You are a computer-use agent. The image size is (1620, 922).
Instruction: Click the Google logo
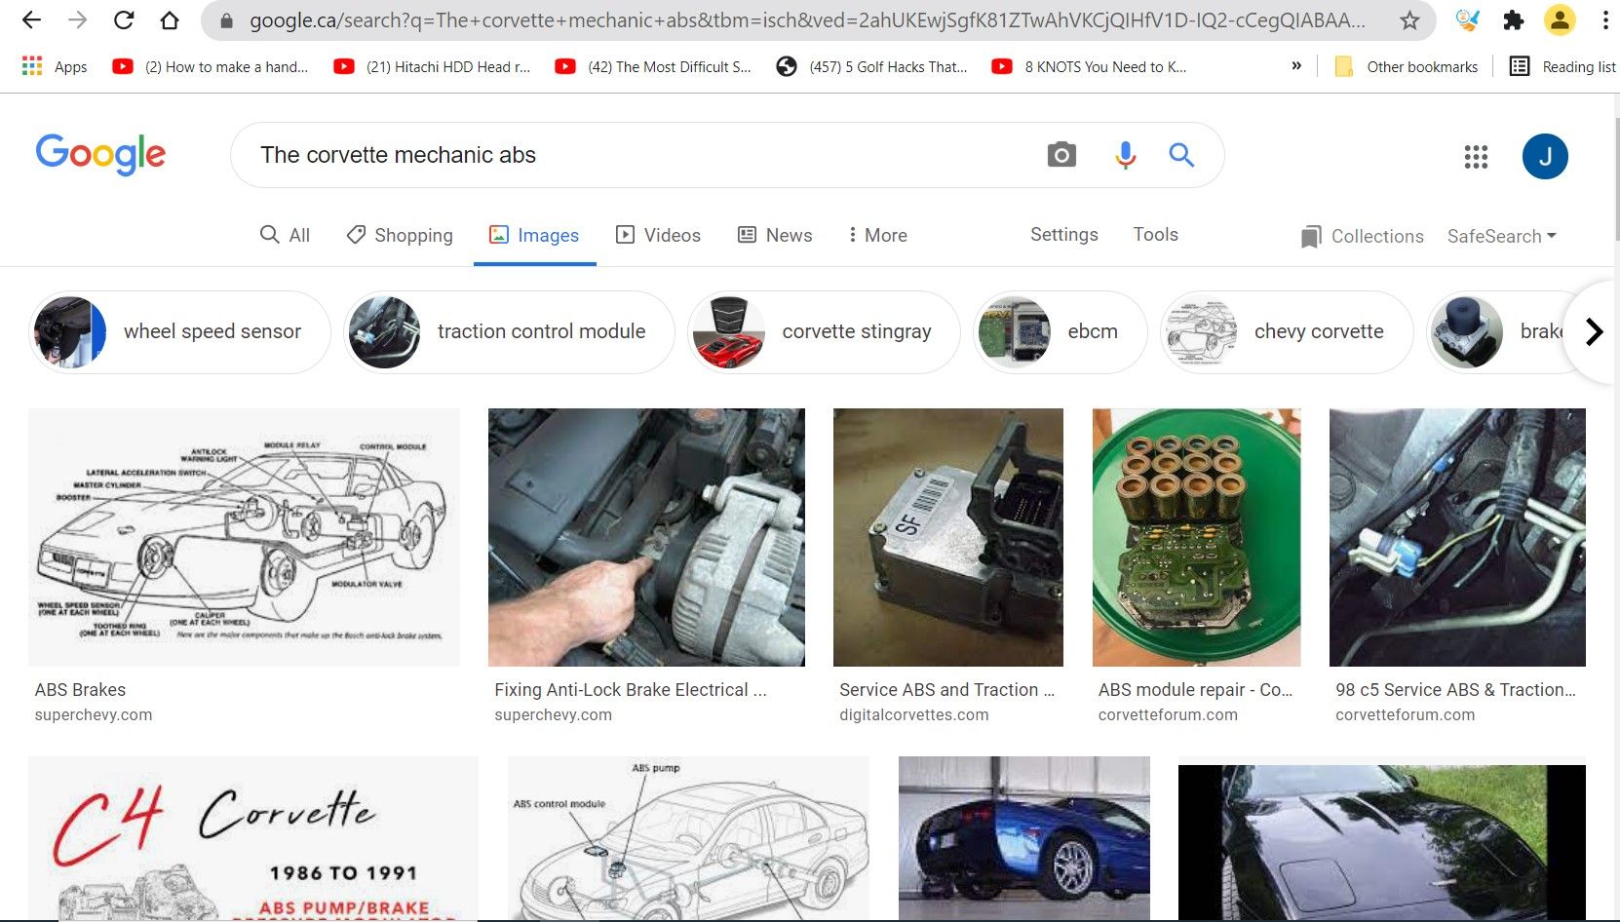tap(100, 154)
